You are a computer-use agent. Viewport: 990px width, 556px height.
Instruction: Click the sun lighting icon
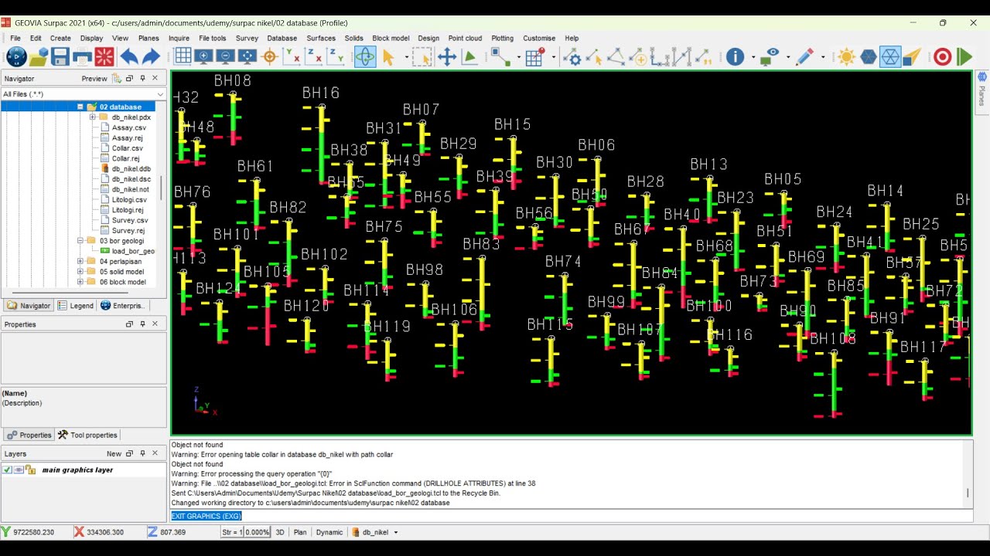coord(846,56)
